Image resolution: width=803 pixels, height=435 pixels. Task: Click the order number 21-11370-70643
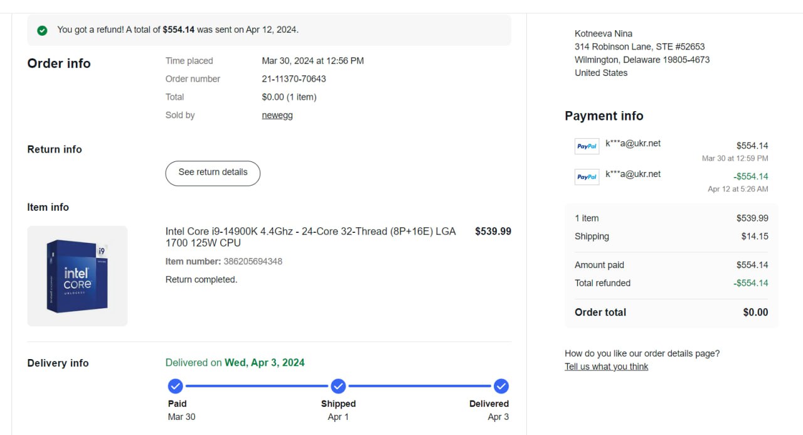[x=294, y=79]
